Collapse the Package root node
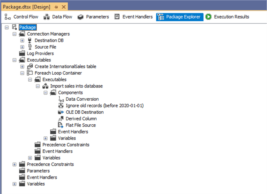The image size is (267, 194). 7,27
